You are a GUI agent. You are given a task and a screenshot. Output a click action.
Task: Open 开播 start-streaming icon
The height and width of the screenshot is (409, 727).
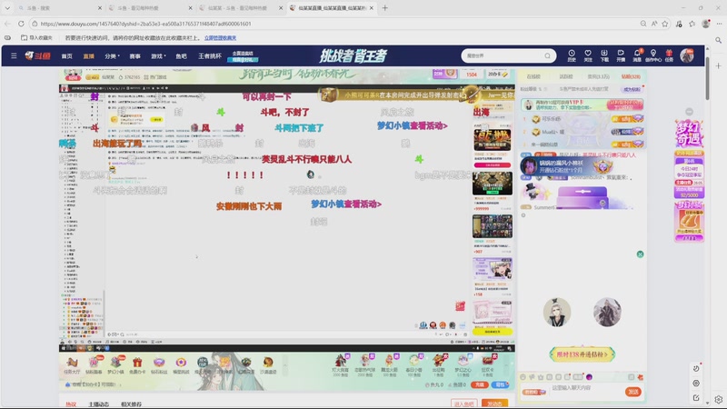point(621,55)
